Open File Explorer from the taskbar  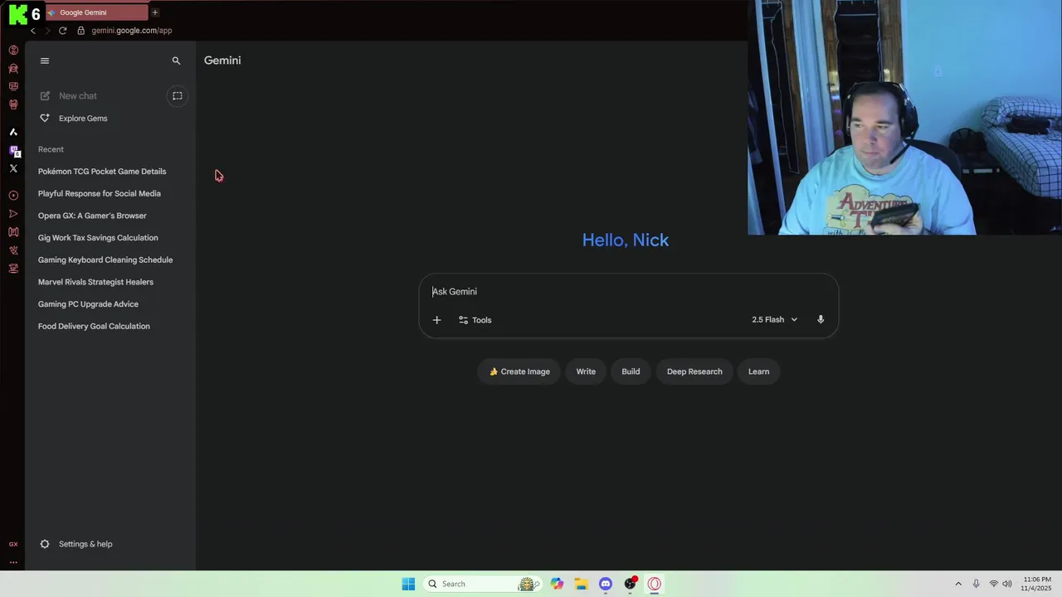[581, 584]
